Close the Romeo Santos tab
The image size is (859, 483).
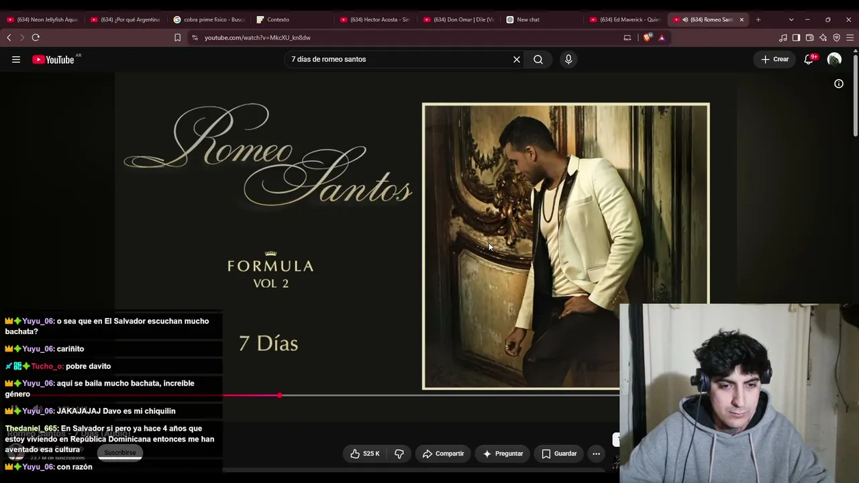pyautogui.click(x=742, y=19)
